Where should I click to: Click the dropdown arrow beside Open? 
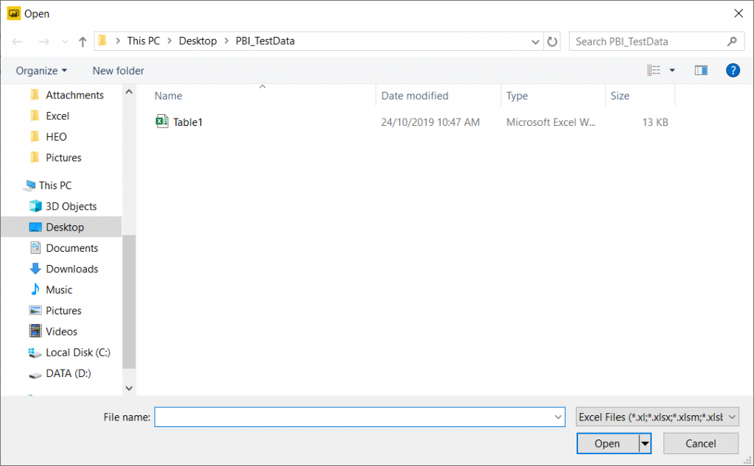[643, 443]
